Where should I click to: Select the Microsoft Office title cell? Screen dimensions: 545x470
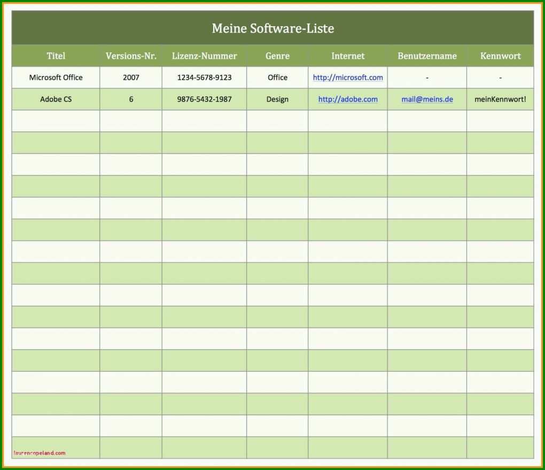[x=56, y=78]
